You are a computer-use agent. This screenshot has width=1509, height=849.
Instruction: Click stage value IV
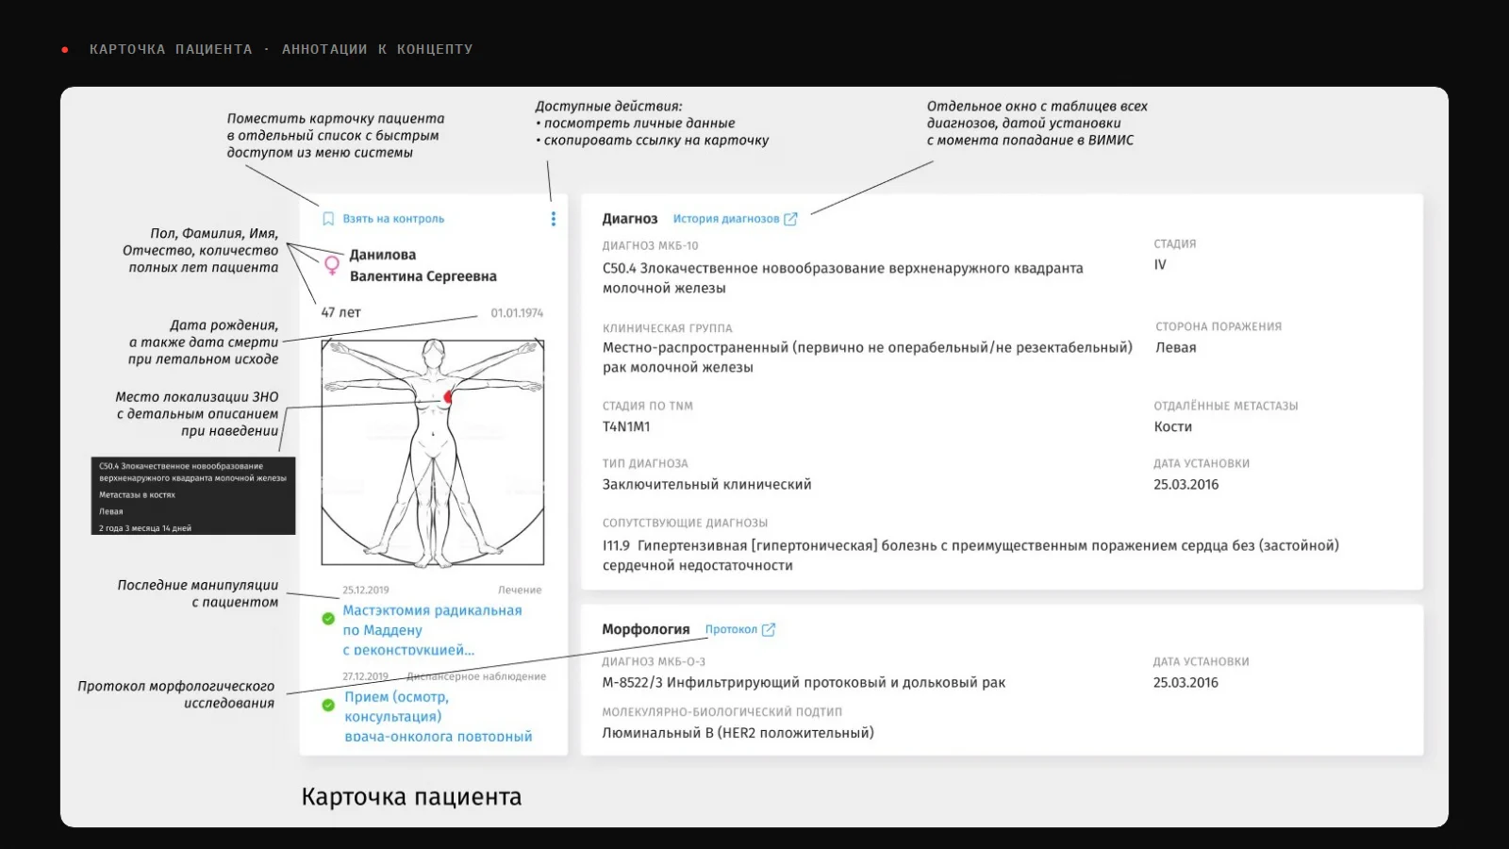[x=1160, y=265]
